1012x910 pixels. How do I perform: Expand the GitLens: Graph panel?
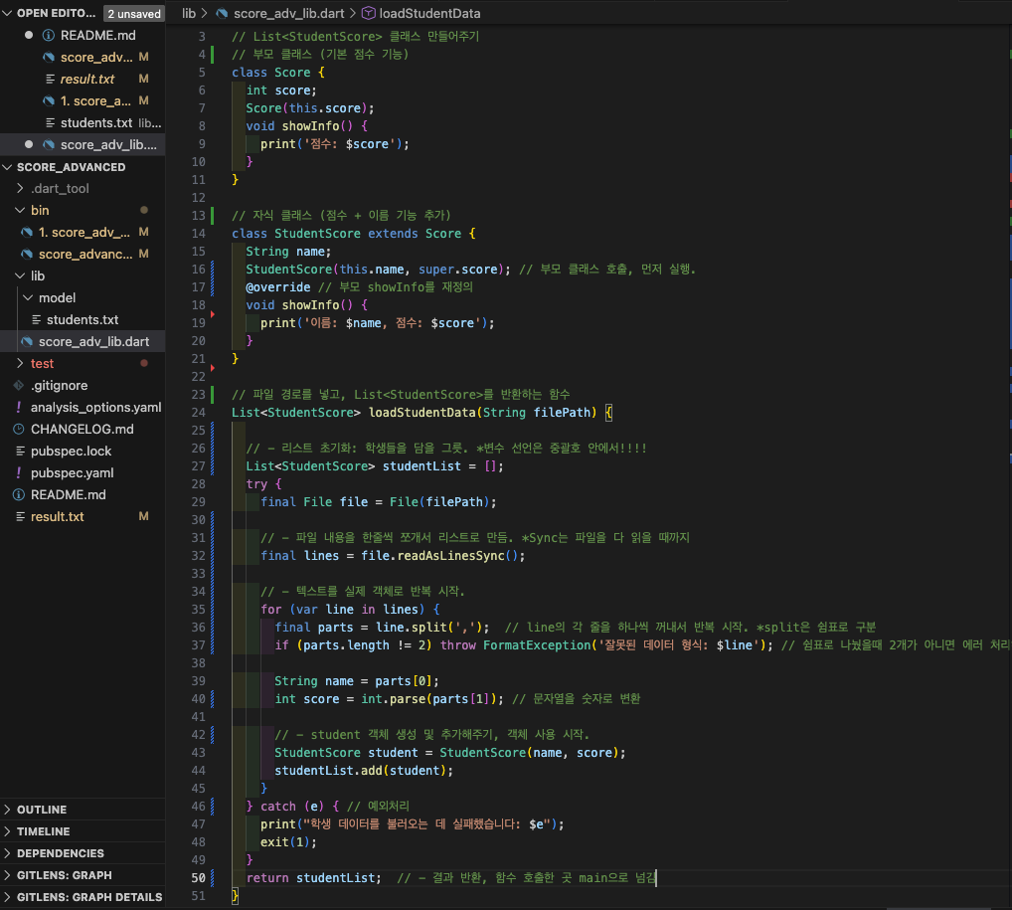[8, 875]
